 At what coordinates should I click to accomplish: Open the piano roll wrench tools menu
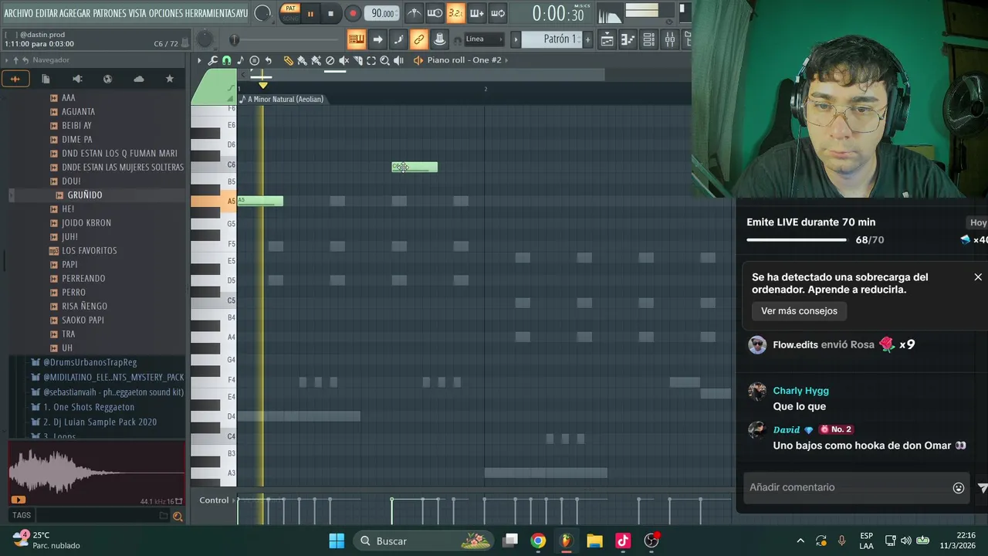(213, 60)
